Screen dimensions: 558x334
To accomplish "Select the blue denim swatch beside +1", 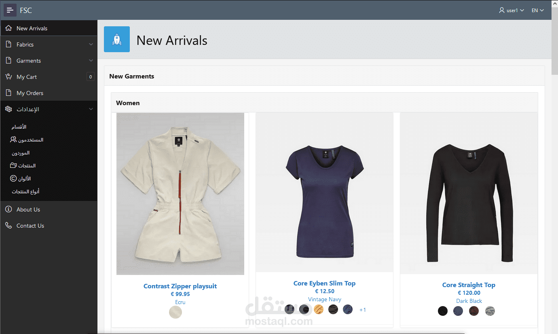I will (x=348, y=309).
